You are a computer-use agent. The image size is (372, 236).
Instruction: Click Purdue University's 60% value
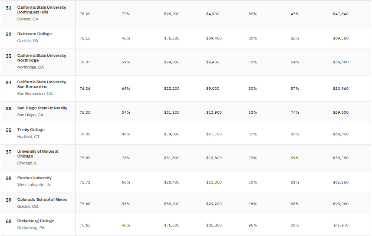[126, 182]
